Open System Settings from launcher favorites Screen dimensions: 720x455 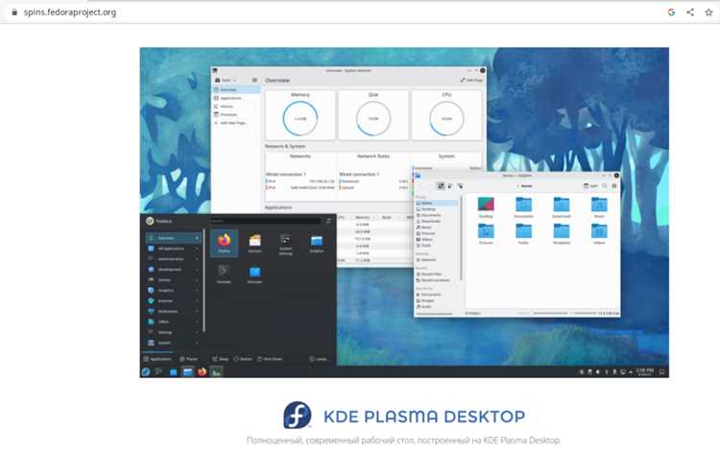click(286, 244)
